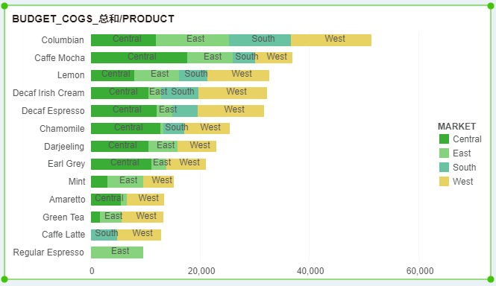Viewport: 496px width, 286px height.
Task: Click the West yellow legend swatch
Action: click(x=444, y=182)
